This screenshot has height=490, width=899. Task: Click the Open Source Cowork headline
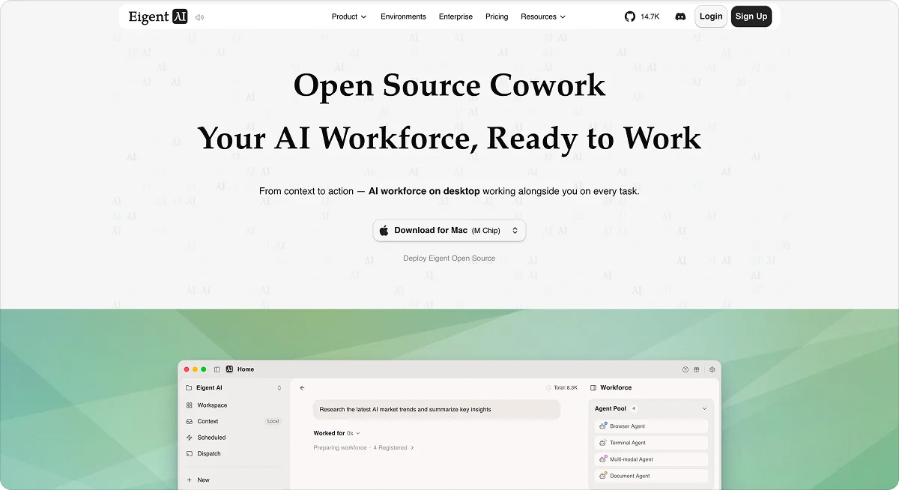(449, 85)
